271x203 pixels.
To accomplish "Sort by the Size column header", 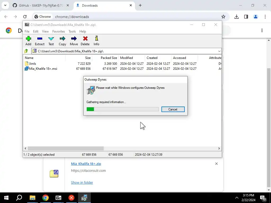I will tap(79, 58).
